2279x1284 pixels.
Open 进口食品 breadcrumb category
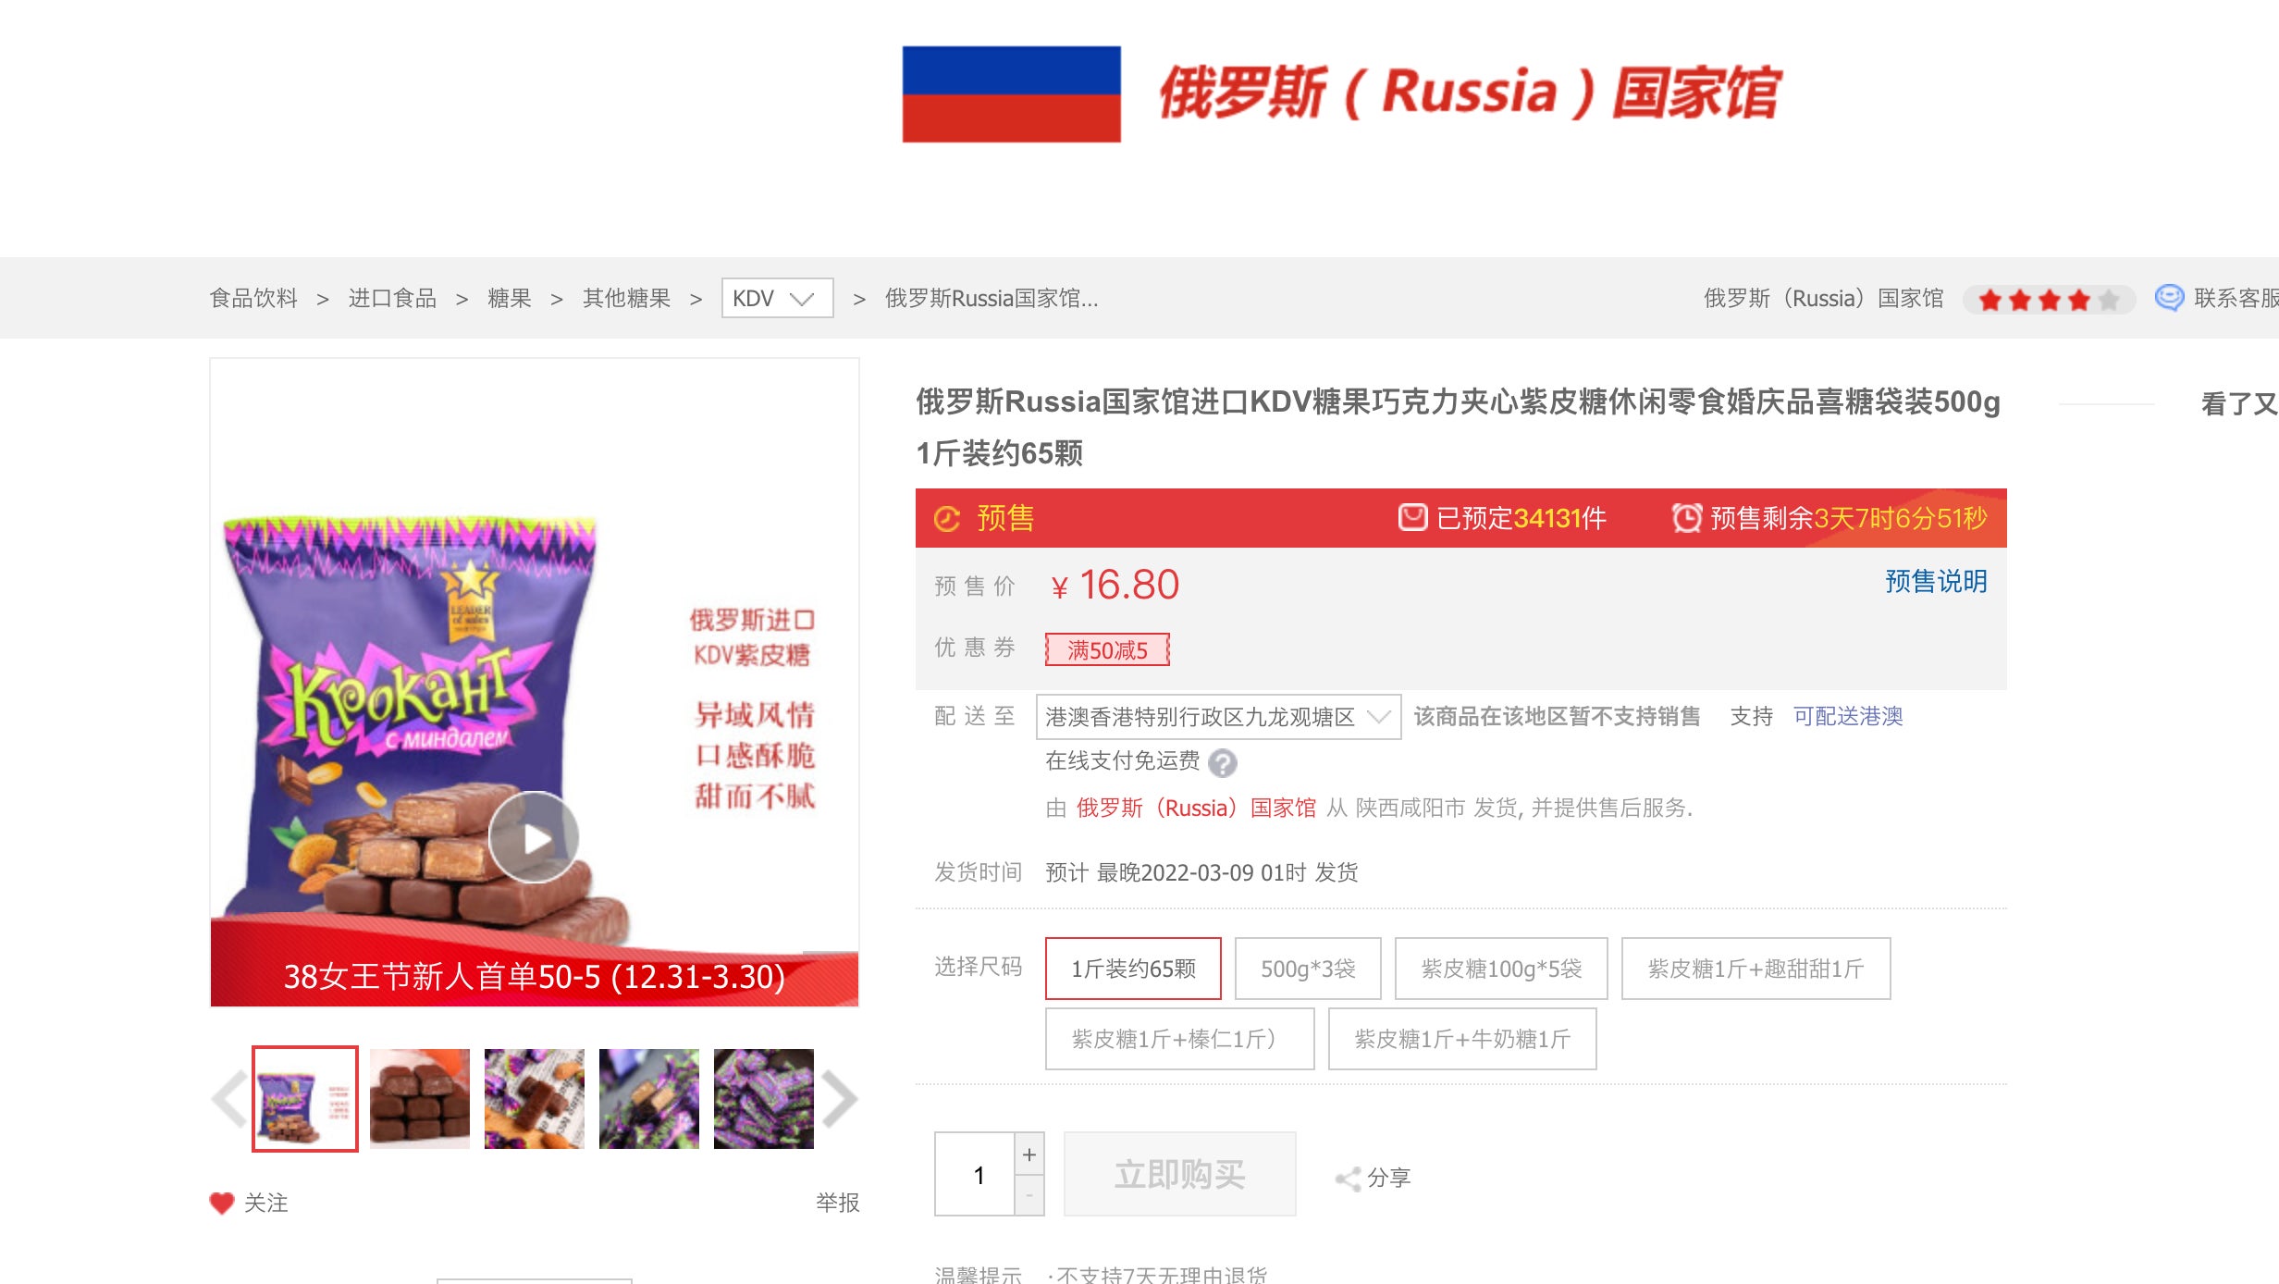[392, 298]
